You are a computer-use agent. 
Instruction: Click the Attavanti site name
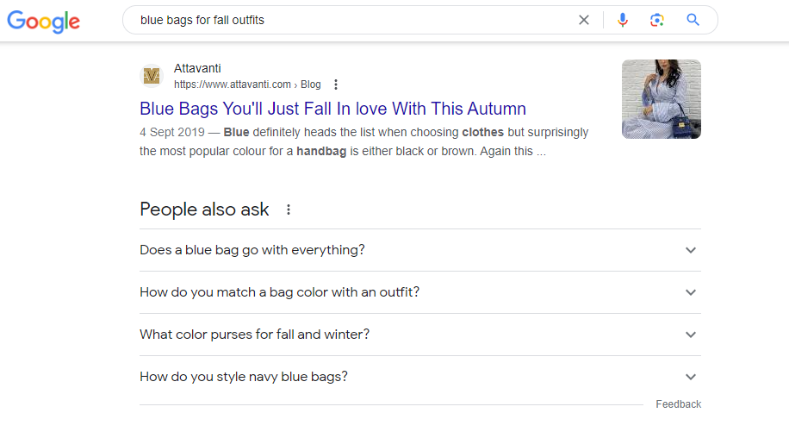coord(197,68)
